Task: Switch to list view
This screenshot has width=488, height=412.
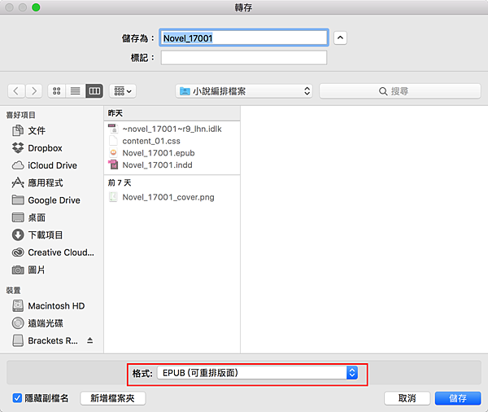Action: click(x=76, y=91)
